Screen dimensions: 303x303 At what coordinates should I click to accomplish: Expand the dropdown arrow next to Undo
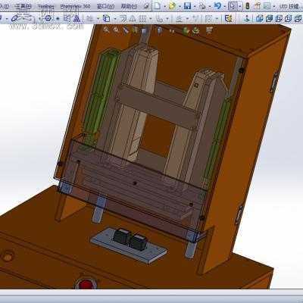point(225,6)
